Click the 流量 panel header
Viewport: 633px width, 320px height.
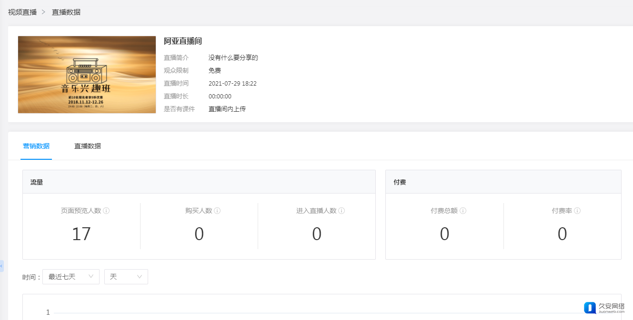199,182
